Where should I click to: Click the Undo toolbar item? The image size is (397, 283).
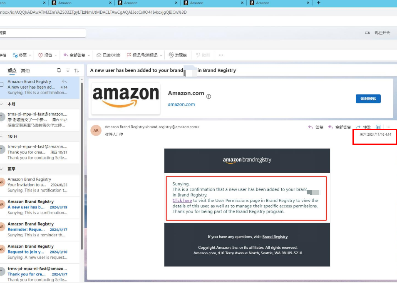(x=203, y=55)
